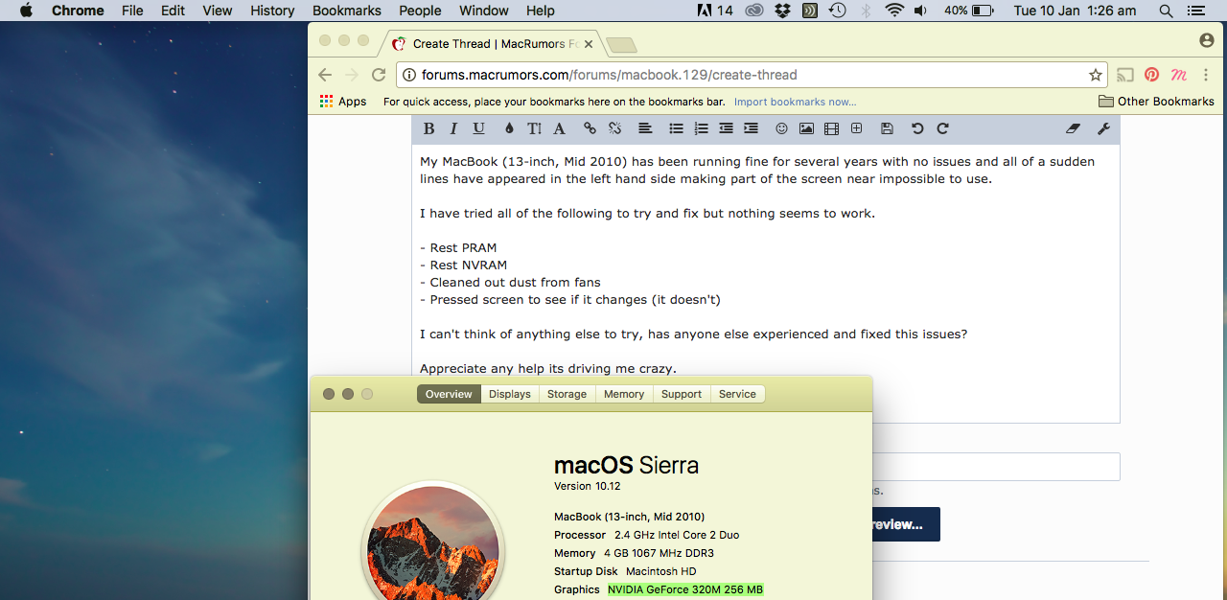Open the font size tool
Image resolution: width=1227 pixels, height=600 pixels.
pyautogui.click(x=534, y=128)
